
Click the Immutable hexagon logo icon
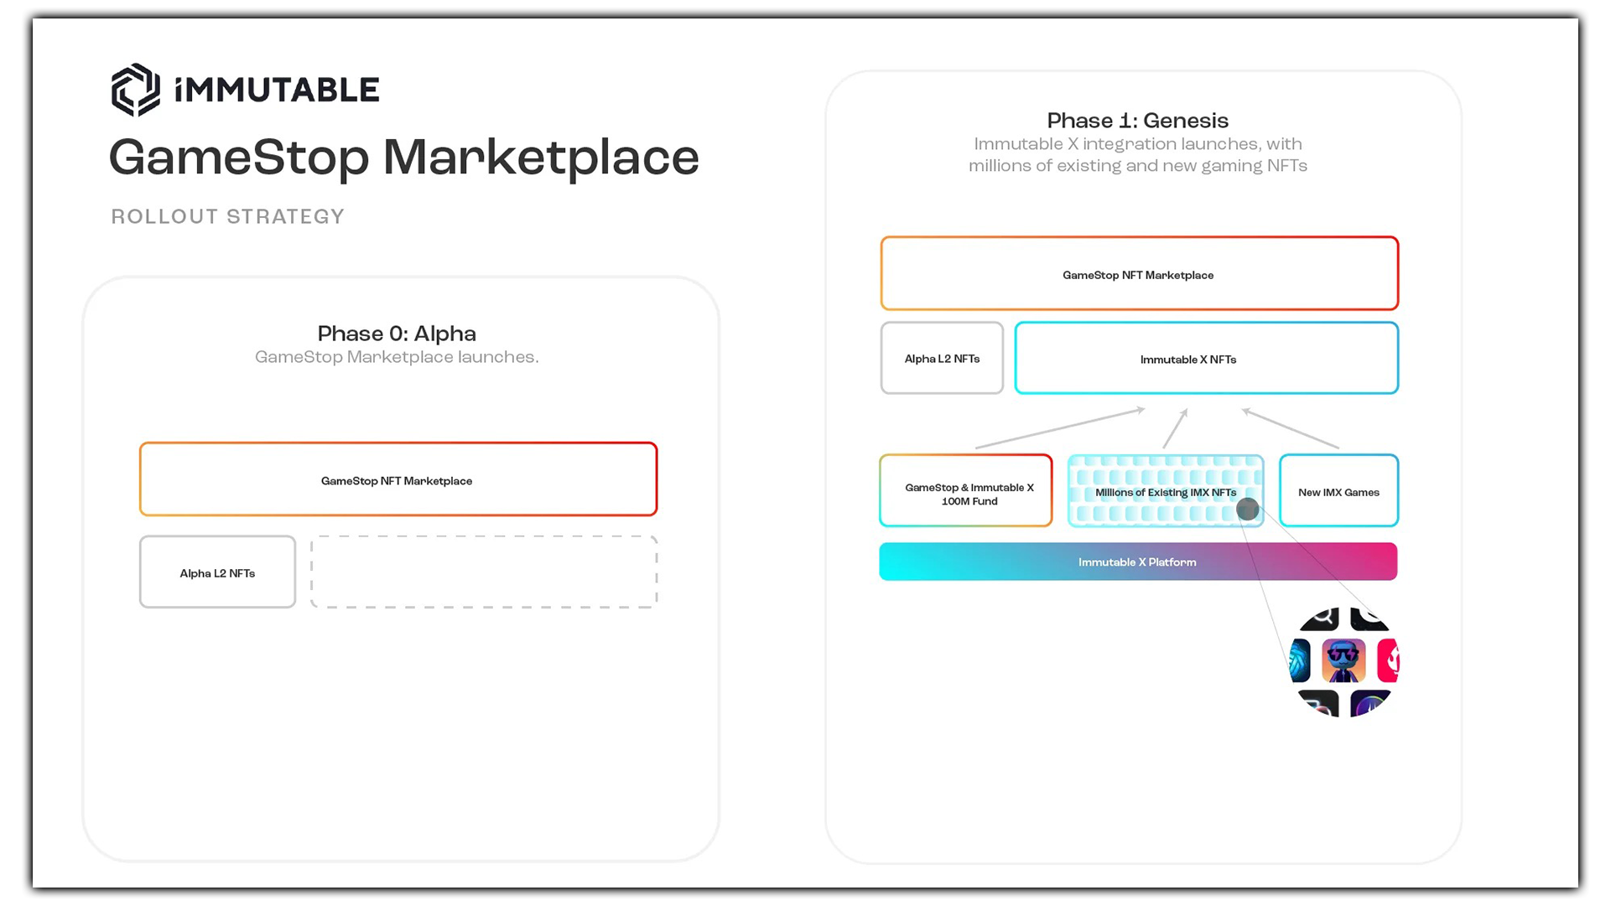136,90
